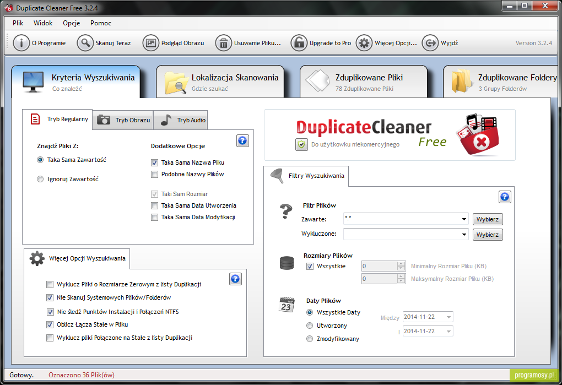Click the question mark Filtr Plików icon

286,212
